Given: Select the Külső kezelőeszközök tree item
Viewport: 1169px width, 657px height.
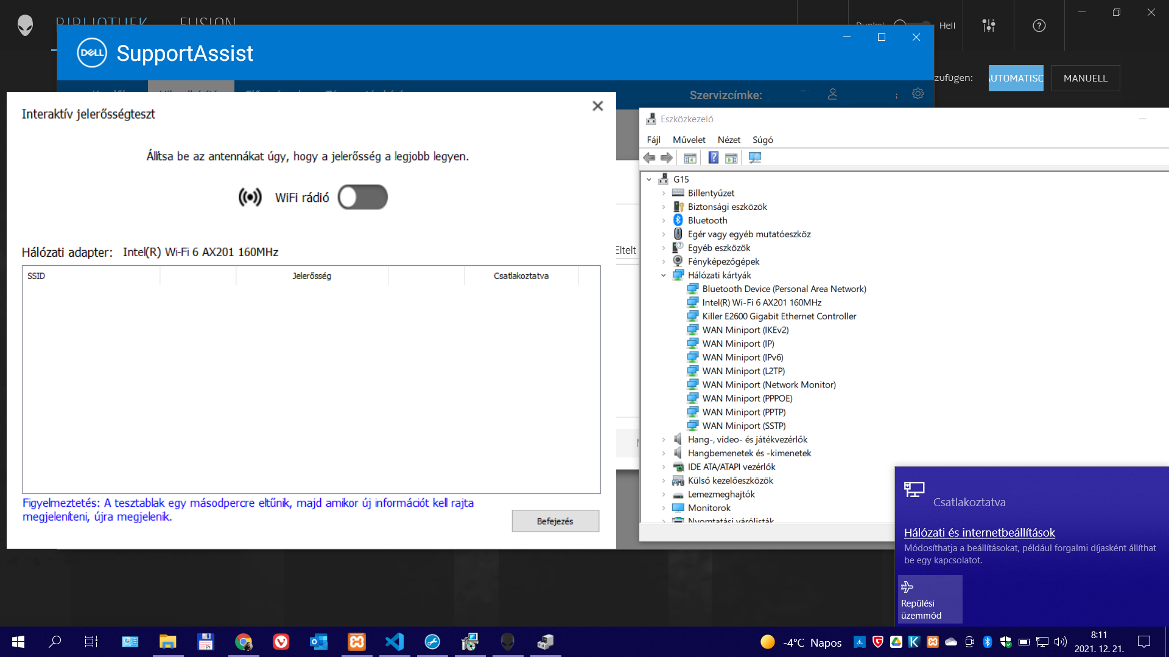Looking at the screenshot, I should 730,481.
